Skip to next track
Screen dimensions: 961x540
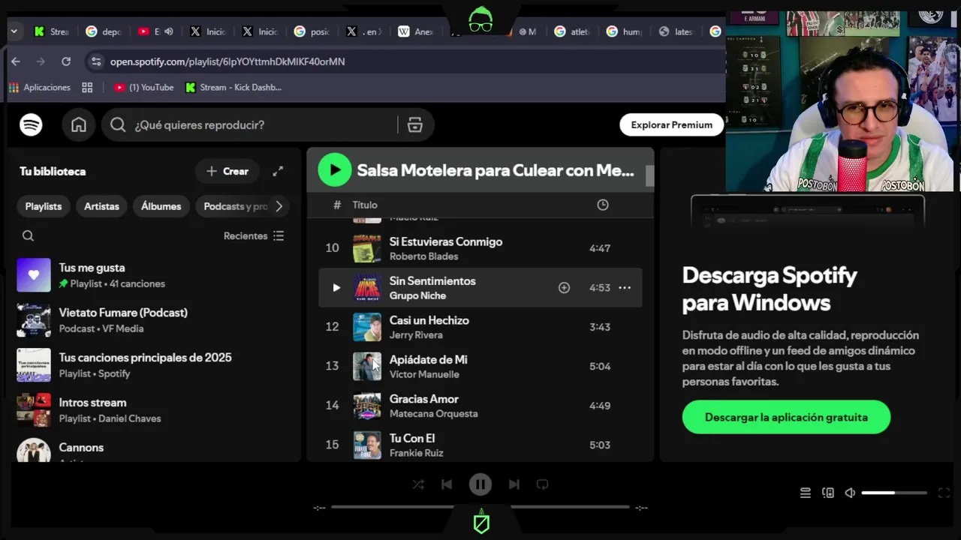point(514,484)
